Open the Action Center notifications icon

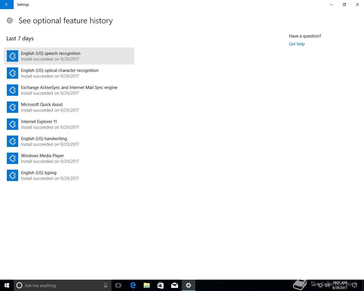[x=355, y=285]
